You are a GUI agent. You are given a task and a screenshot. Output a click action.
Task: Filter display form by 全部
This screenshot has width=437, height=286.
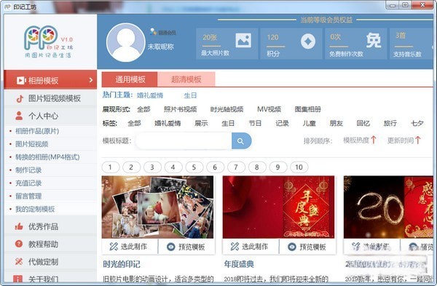(143, 109)
